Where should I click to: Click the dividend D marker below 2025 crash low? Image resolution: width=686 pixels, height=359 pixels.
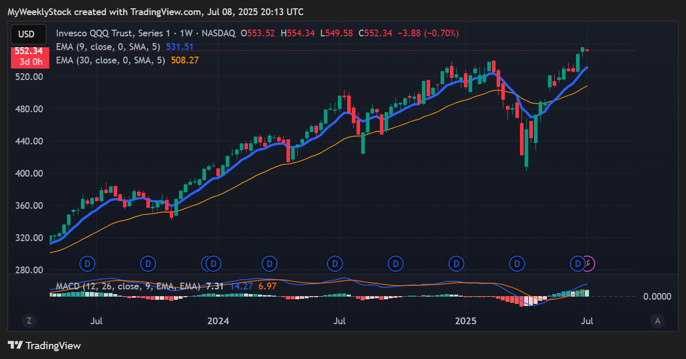(x=516, y=263)
